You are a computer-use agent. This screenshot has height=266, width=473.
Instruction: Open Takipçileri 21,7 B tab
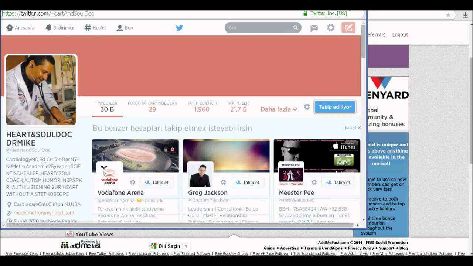pyautogui.click(x=238, y=107)
